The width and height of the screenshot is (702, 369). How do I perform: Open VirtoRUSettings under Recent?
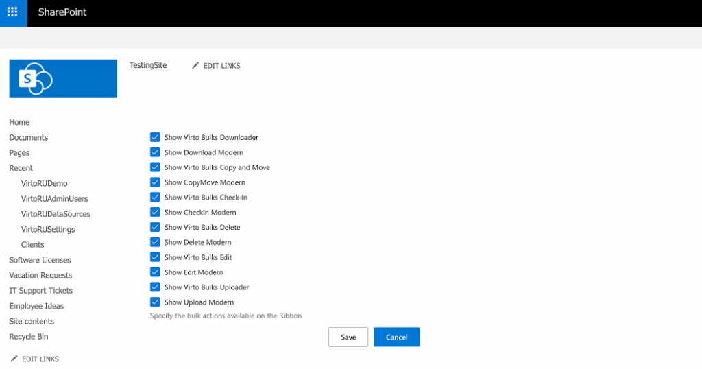pos(48,229)
